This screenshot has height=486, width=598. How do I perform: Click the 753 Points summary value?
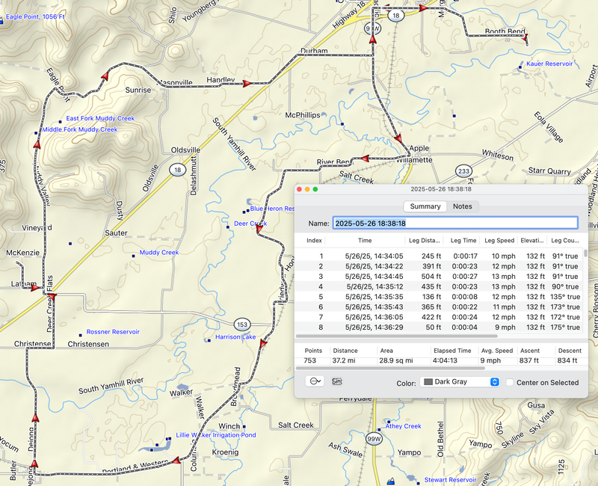click(x=309, y=360)
